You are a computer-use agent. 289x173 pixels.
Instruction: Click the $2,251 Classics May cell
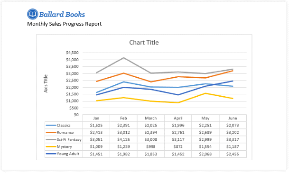click(205, 125)
